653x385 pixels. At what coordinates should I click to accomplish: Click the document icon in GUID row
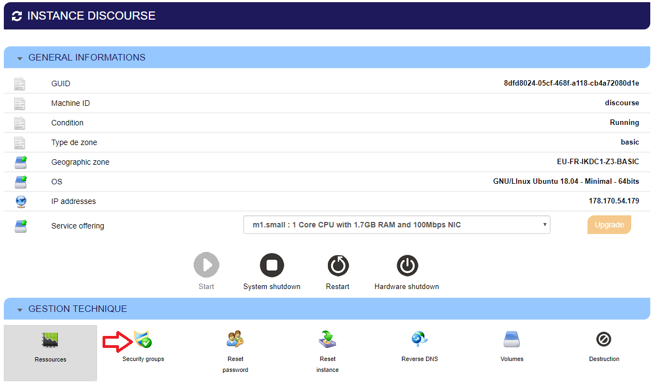coord(20,83)
